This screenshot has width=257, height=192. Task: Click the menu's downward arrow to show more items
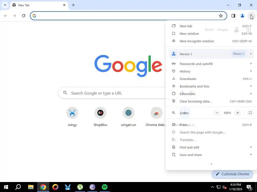211,164
